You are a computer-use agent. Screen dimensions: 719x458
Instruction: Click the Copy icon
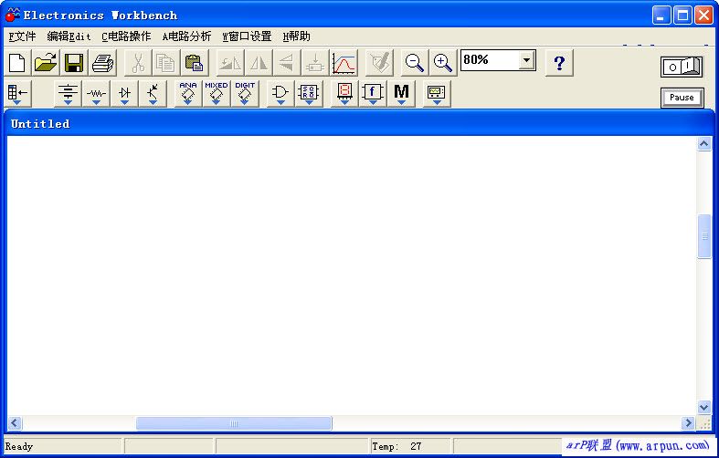click(166, 62)
